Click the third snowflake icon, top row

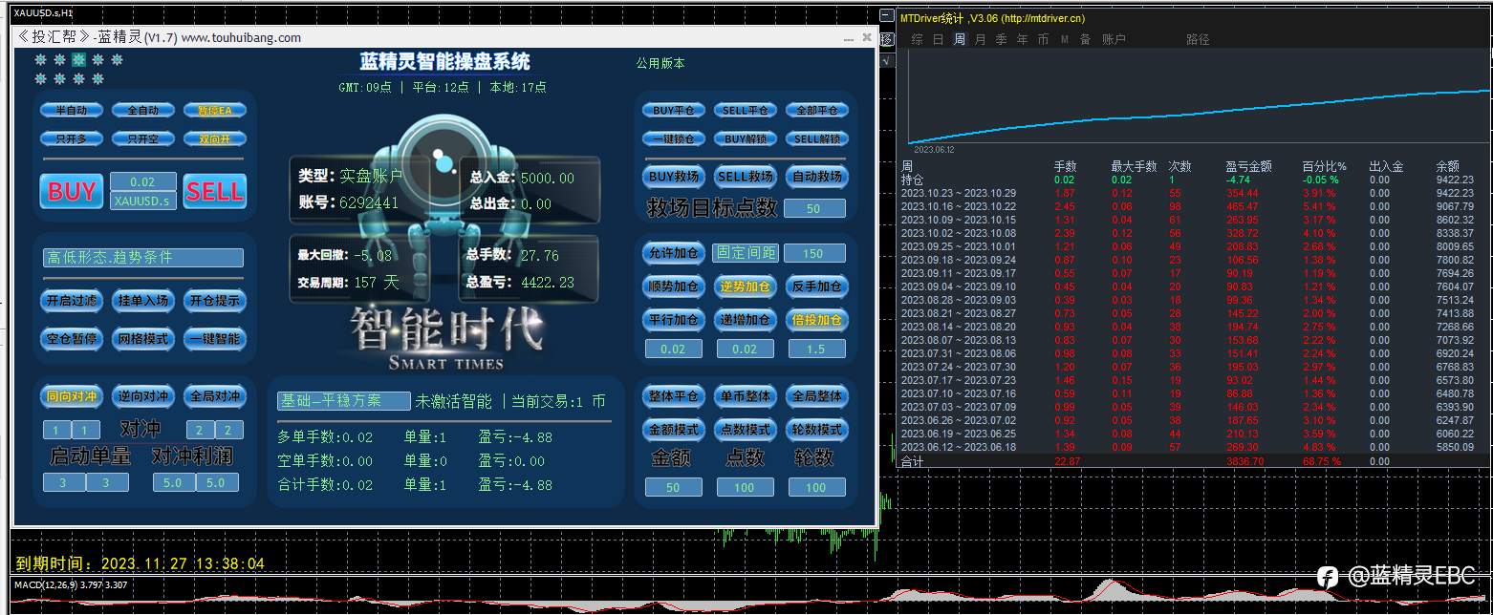78,59
